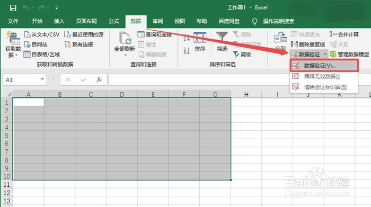Image resolution: width=371 pixels, height=207 pixels.
Task: Click the 属性 properties button
Action: tap(147, 44)
